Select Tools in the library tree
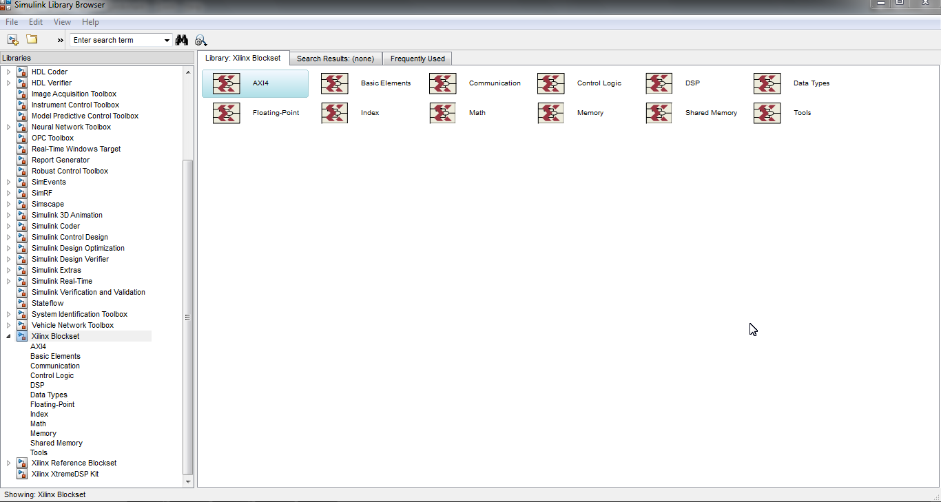 pyautogui.click(x=39, y=452)
